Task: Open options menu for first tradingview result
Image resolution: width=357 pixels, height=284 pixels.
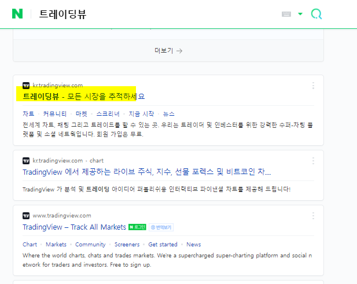Action: (313, 86)
